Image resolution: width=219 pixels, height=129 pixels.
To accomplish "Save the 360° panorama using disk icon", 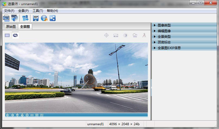I will 36,18.
